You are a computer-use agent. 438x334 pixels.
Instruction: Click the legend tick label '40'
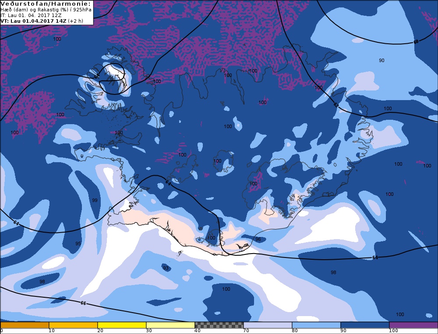pos(198,331)
